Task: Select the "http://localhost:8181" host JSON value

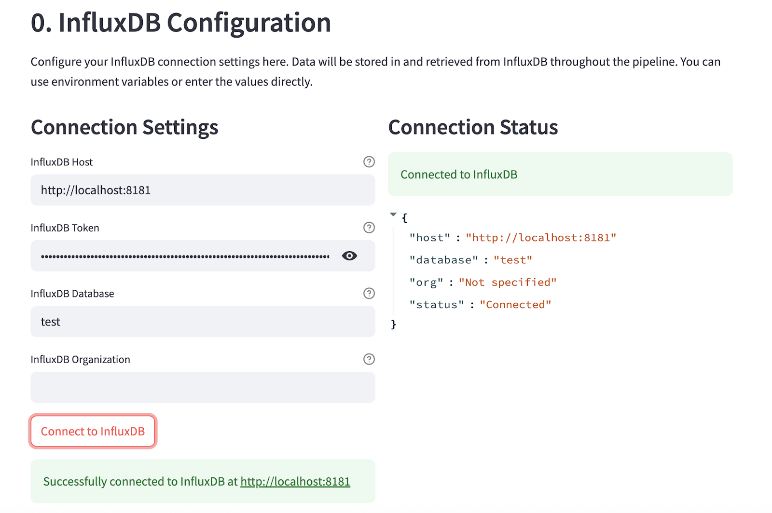Action: [541, 238]
